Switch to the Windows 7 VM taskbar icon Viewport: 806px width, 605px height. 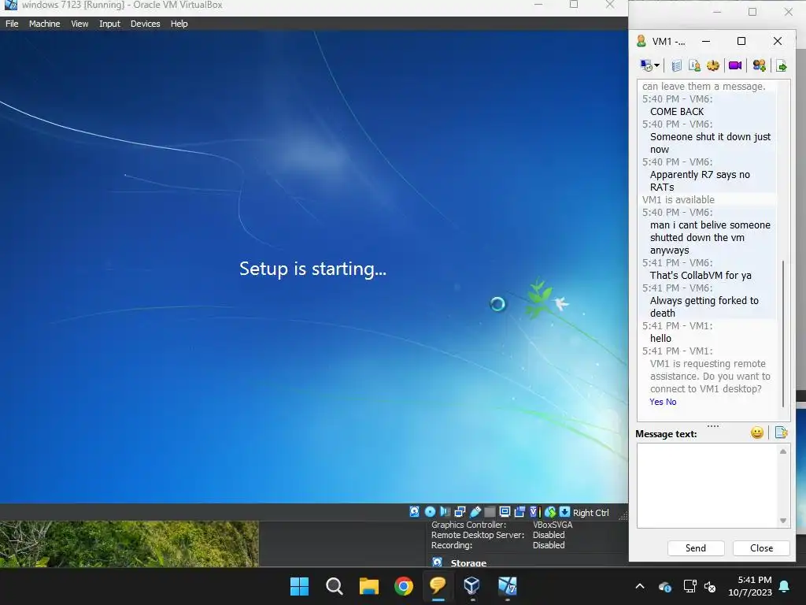point(508,586)
